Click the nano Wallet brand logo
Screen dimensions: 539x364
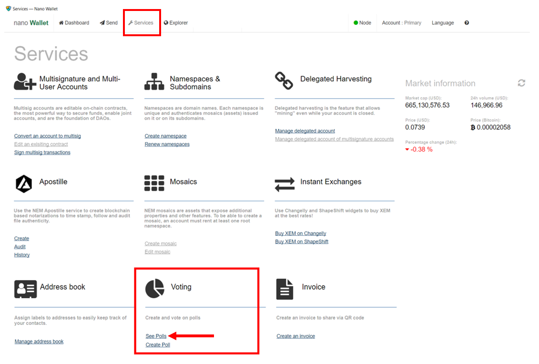point(31,23)
